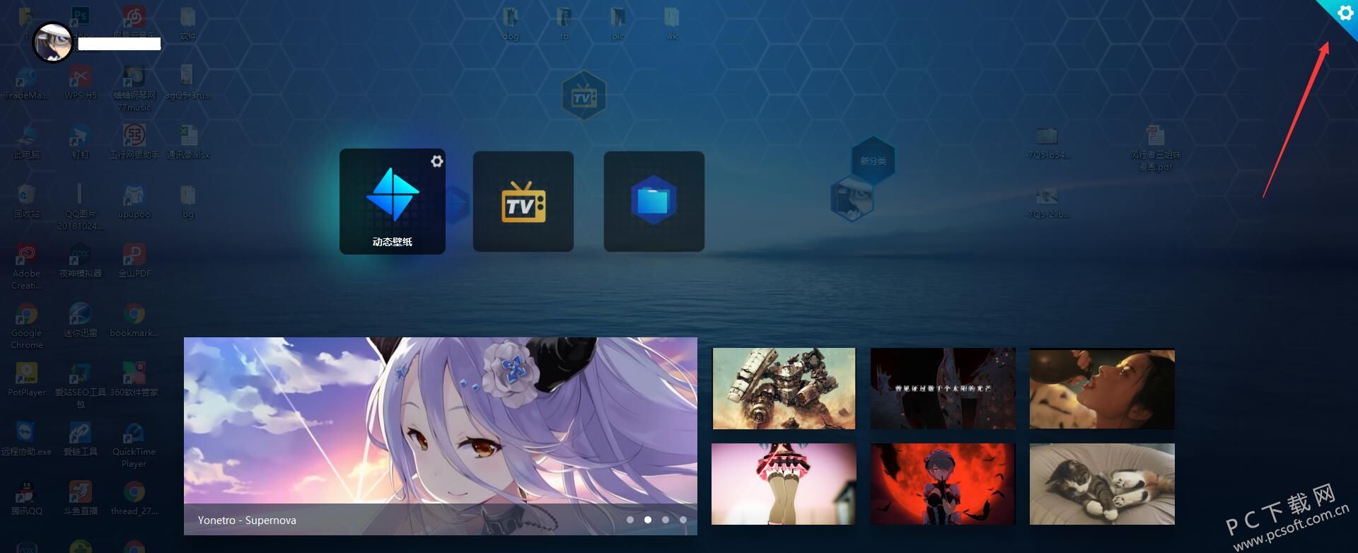Open the mech robot wallpaper thumbnail

[x=784, y=388]
